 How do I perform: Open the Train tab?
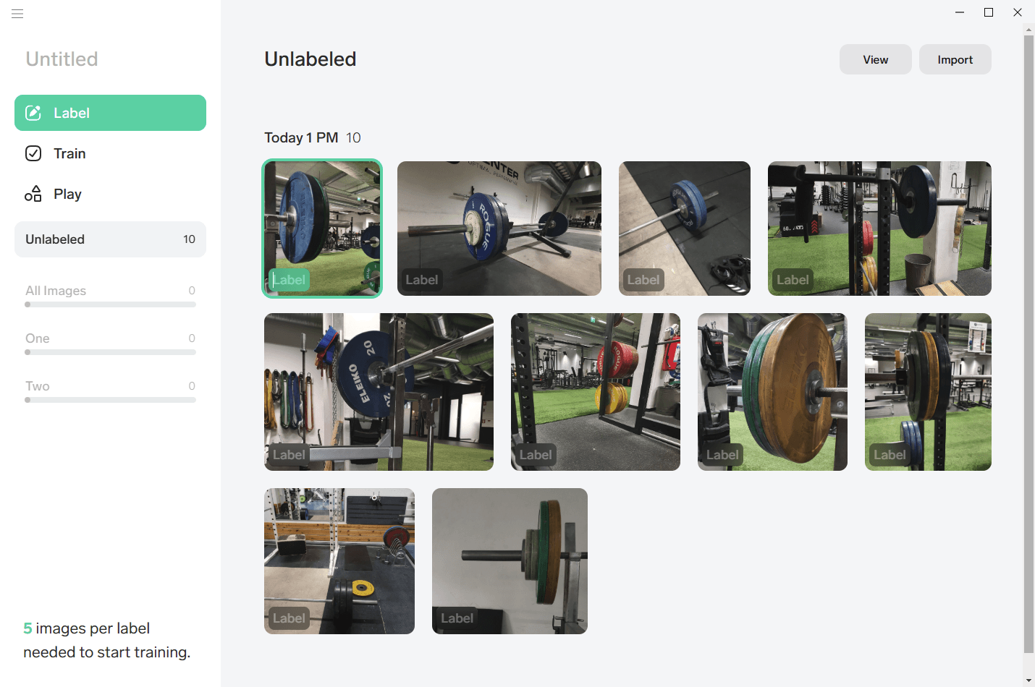pyautogui.click(x=110, y=153)
